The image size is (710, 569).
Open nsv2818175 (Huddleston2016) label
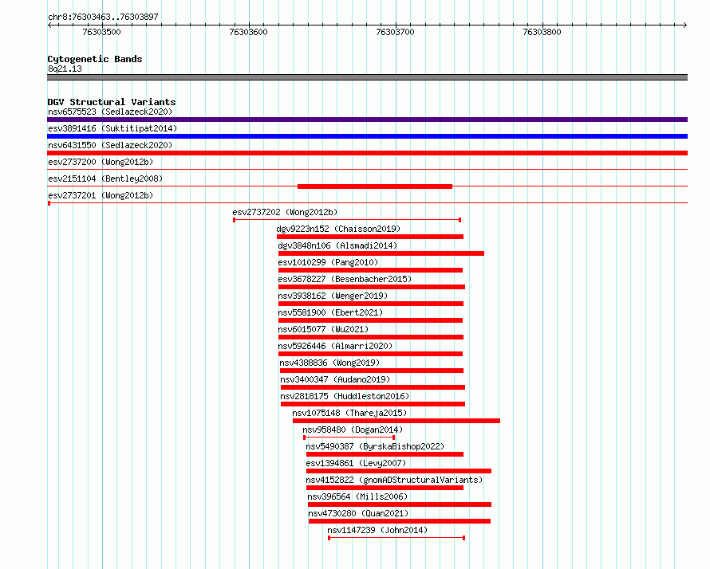click(345, 396)
